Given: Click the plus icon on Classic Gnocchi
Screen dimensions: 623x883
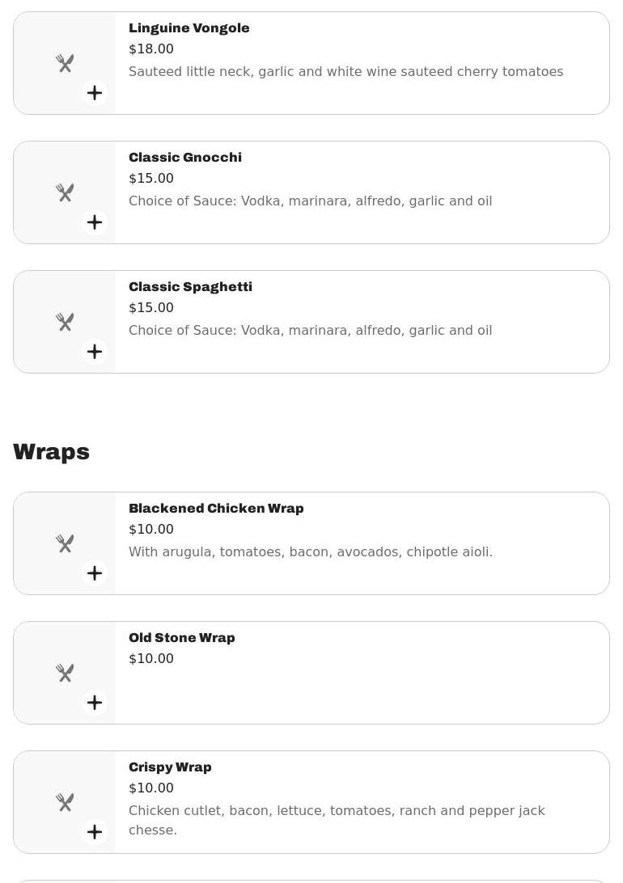Looking at the screenshot, I should click(95, 222).
